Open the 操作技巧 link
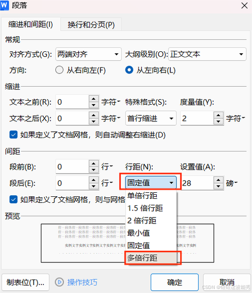 coord(82,282)
